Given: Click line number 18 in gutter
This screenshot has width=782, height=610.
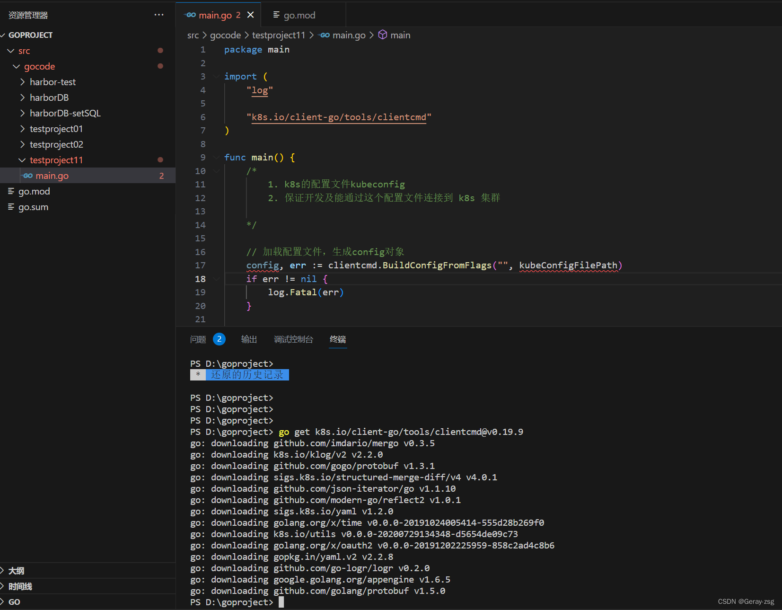Looking at the screenshot, I should [x=201, y=279].
